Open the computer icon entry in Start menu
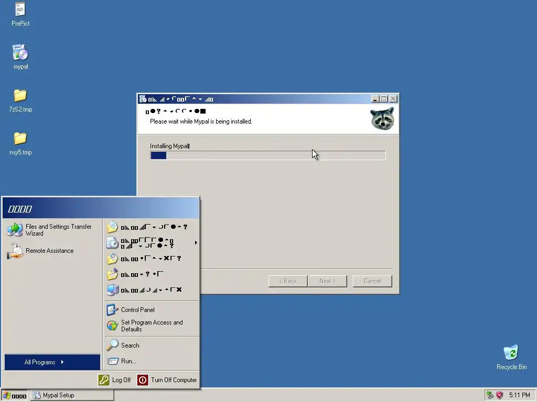This screenshot has height=402, width=537. pos(151,290)
